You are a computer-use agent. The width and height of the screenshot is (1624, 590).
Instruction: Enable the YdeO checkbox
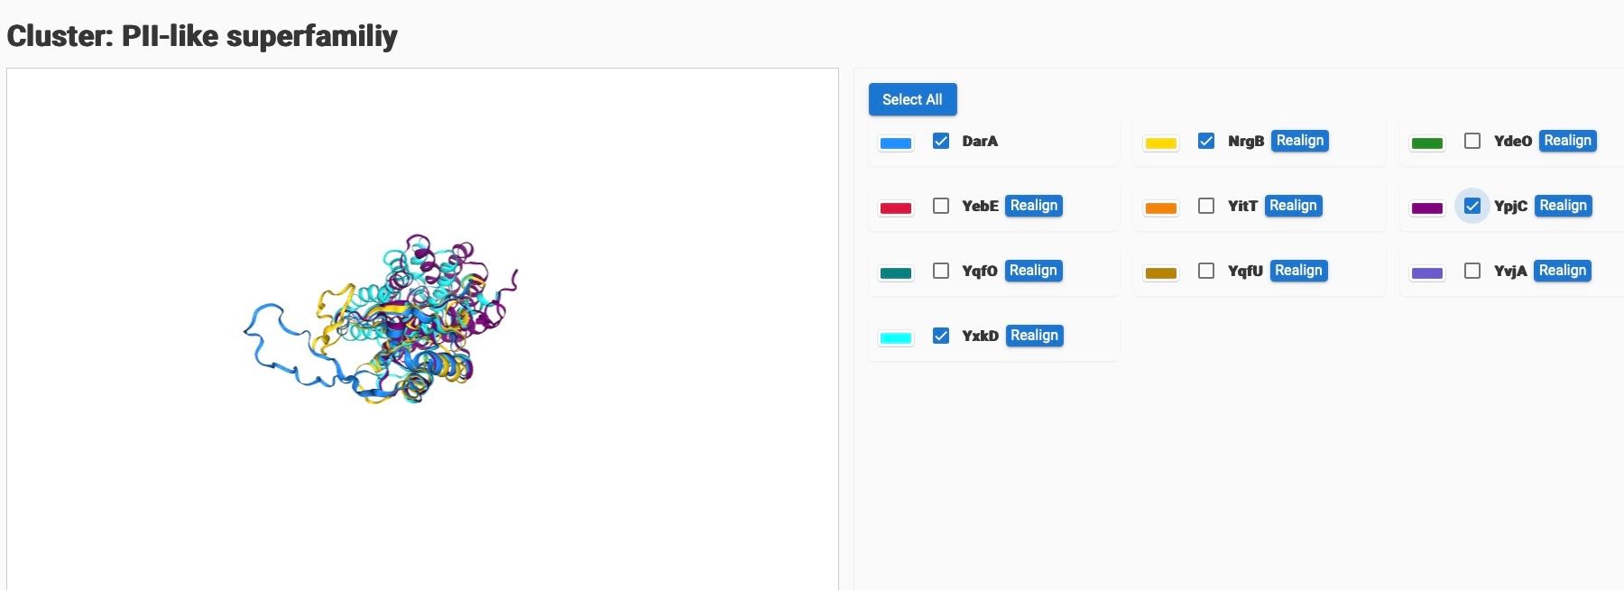pyautogui.click(x=1472, y=141)
